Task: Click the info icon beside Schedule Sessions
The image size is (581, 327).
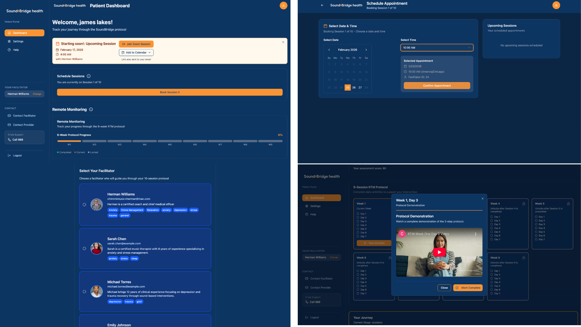Action: 89,76
